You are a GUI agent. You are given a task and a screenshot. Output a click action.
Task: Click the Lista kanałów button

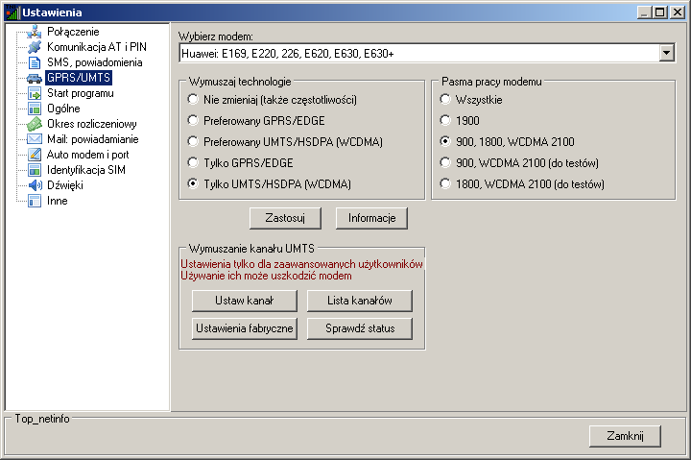(359, 301)
